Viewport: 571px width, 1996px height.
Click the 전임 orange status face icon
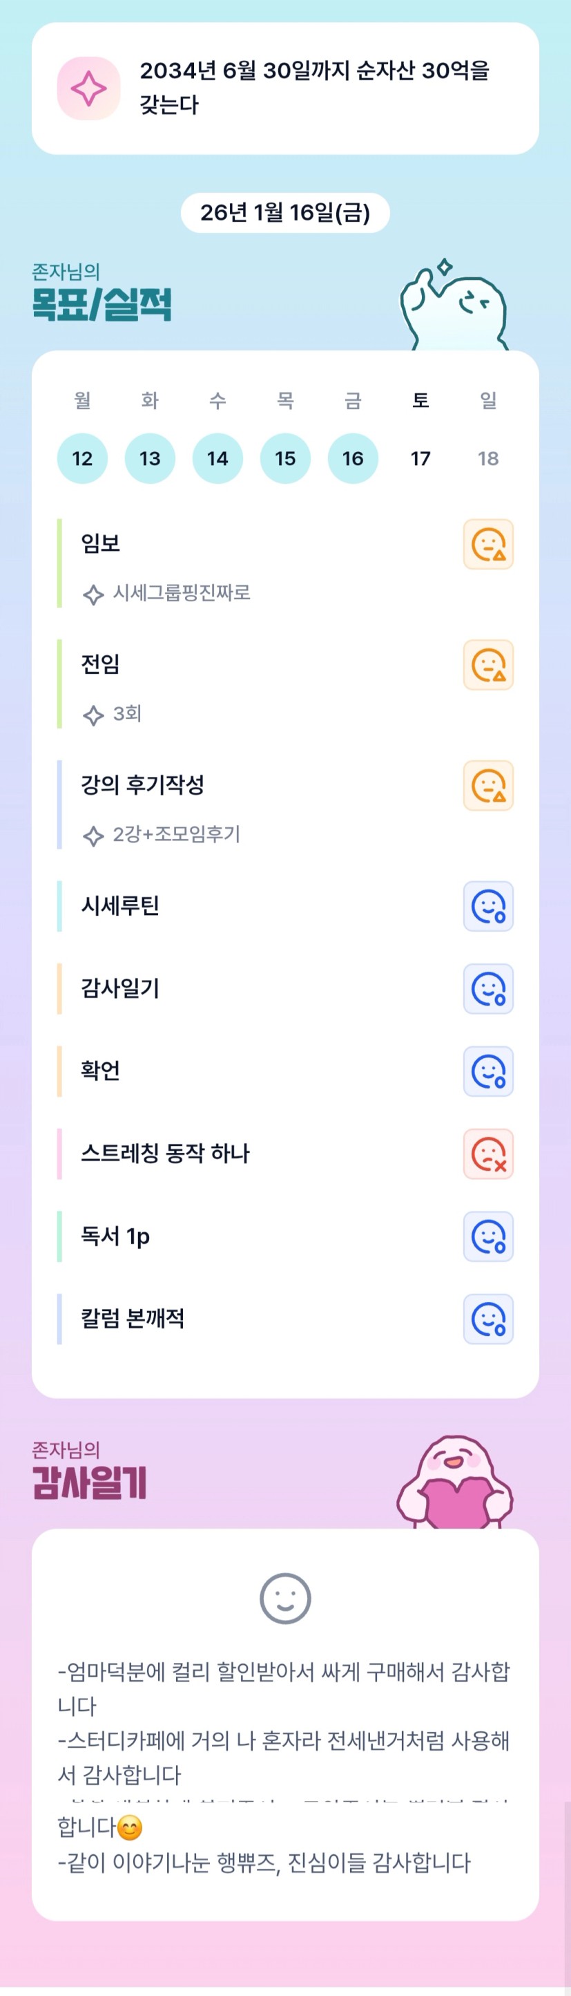488,665
